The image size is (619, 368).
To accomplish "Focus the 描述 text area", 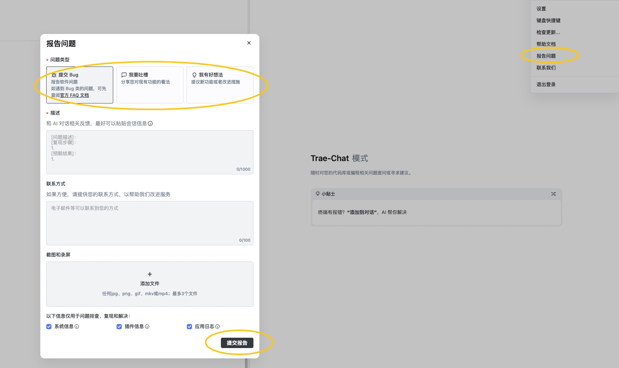I will tap(149, 152).
